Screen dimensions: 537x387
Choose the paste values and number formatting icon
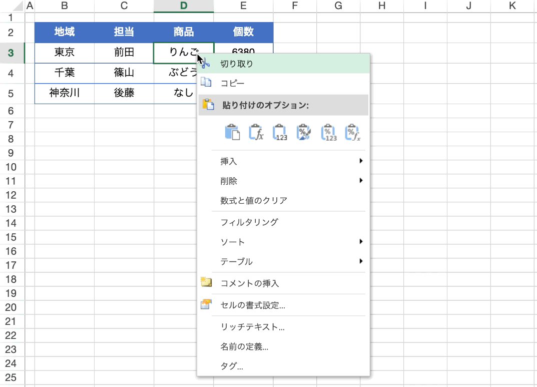[328, 132]
